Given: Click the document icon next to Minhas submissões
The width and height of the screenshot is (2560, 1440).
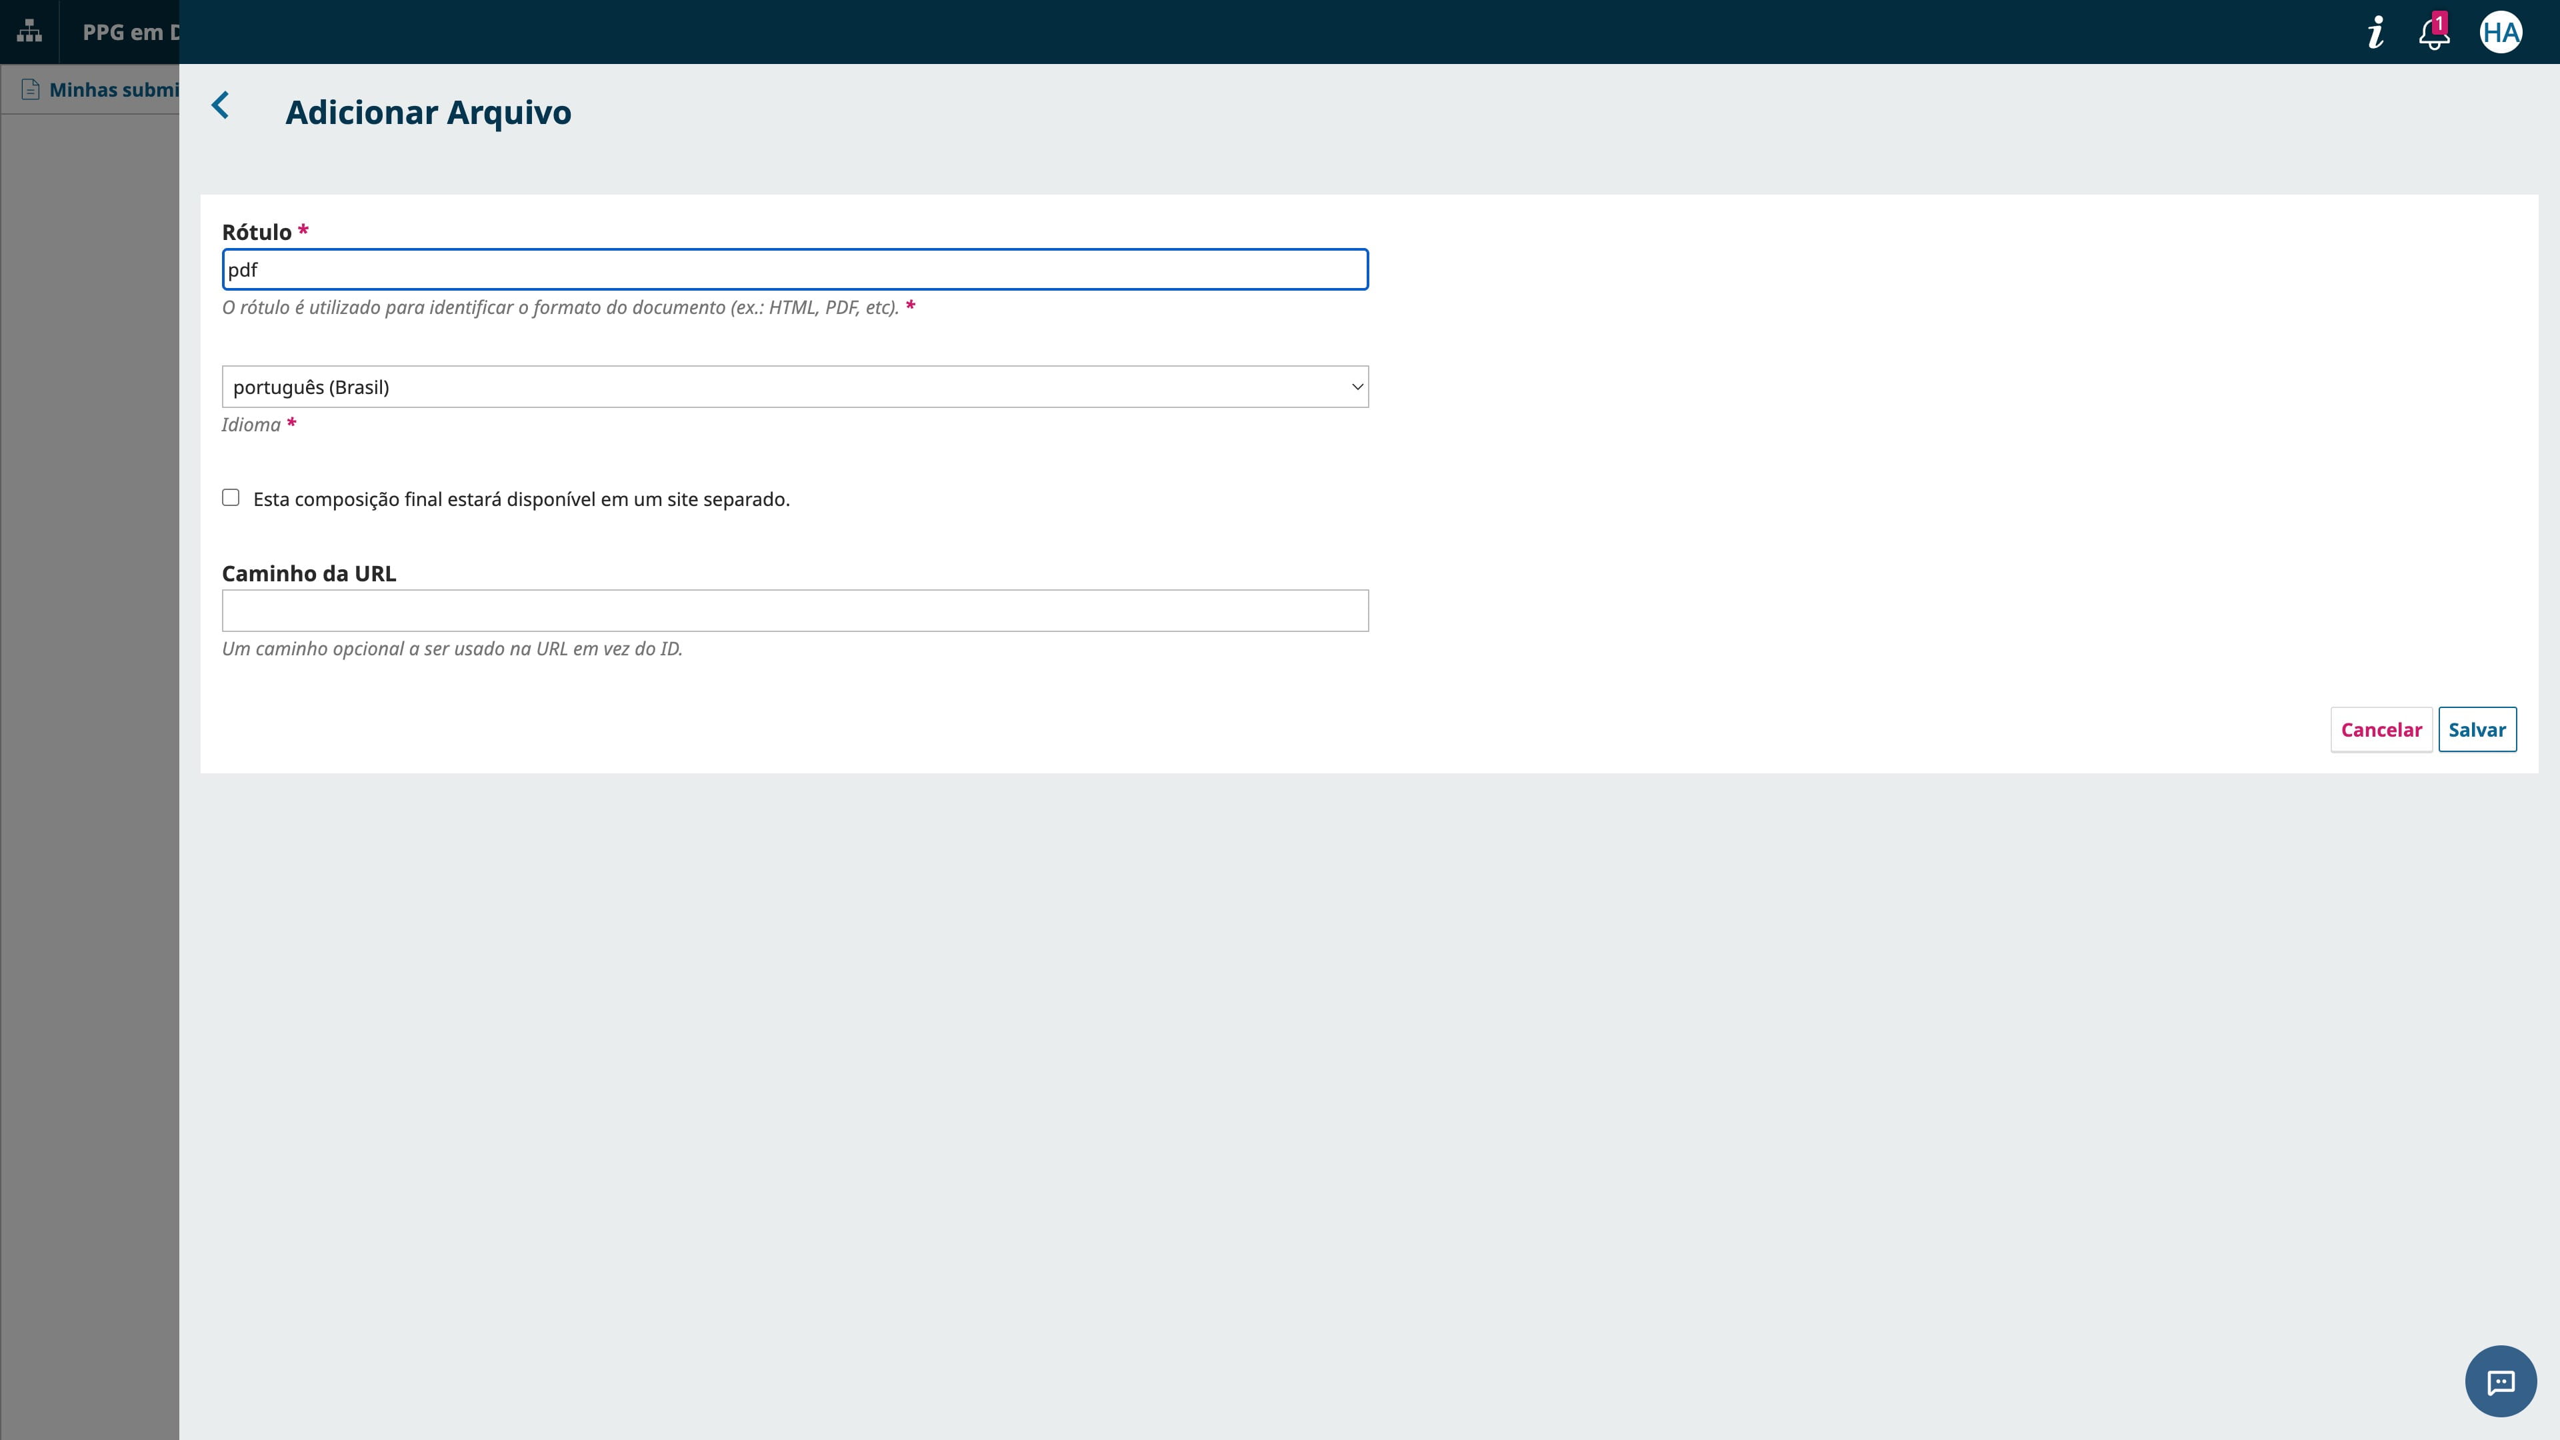Looking at the screenshot, I should pyautogui.click(x=30, y=89).
